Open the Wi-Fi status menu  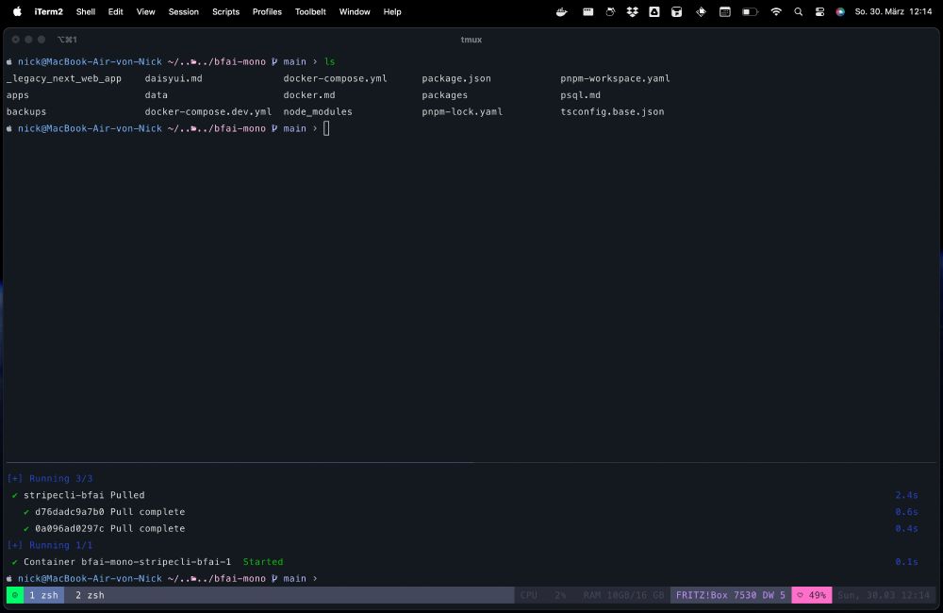click(776, 11)
